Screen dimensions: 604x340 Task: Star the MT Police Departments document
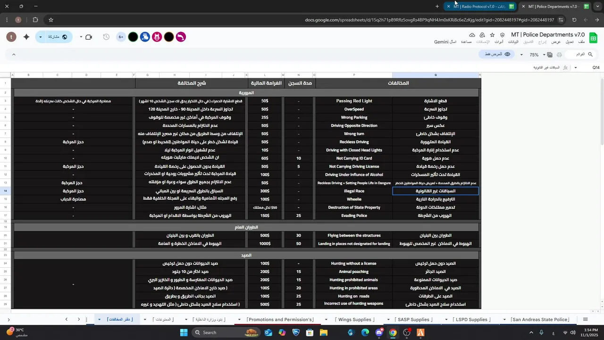(x=492, y=35)
